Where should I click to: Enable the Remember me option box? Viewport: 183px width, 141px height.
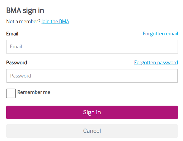11,93
